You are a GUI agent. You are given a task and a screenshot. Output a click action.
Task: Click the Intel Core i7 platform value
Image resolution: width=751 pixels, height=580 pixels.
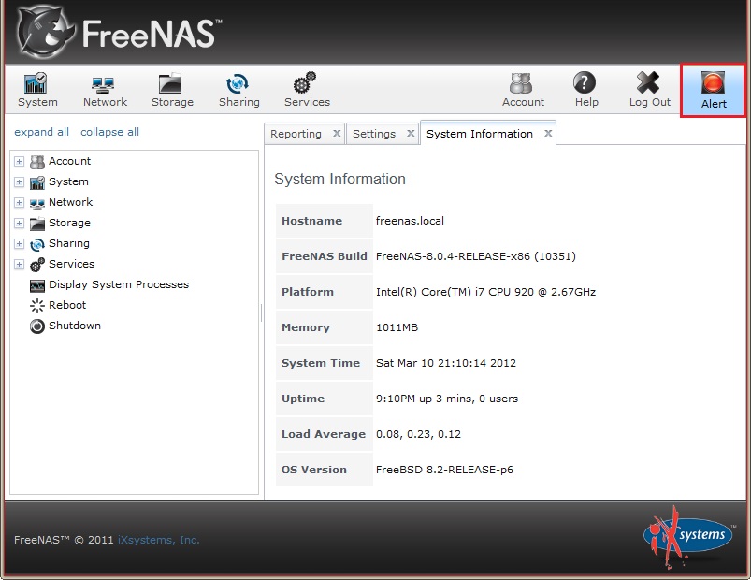click(485, 292)
